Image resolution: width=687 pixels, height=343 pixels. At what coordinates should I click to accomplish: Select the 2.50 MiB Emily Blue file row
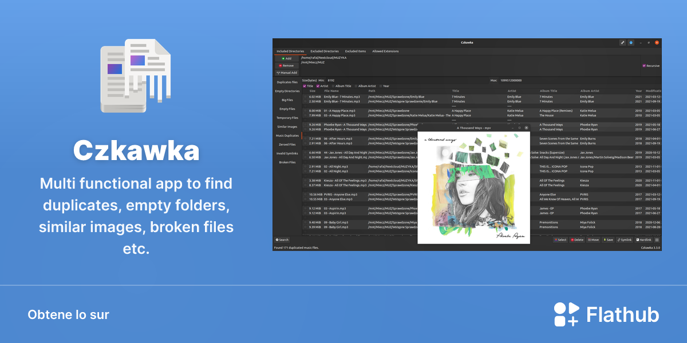481,101
